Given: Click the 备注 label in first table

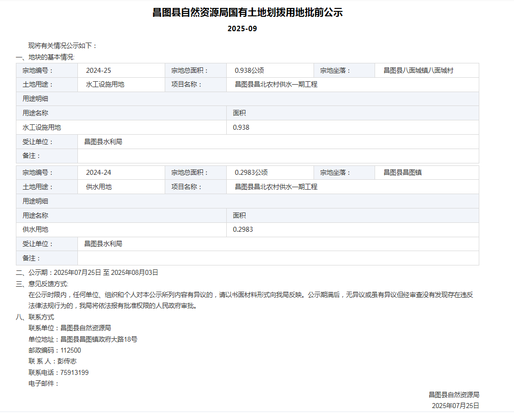Looking at the screenshot, I should [31, 156].
